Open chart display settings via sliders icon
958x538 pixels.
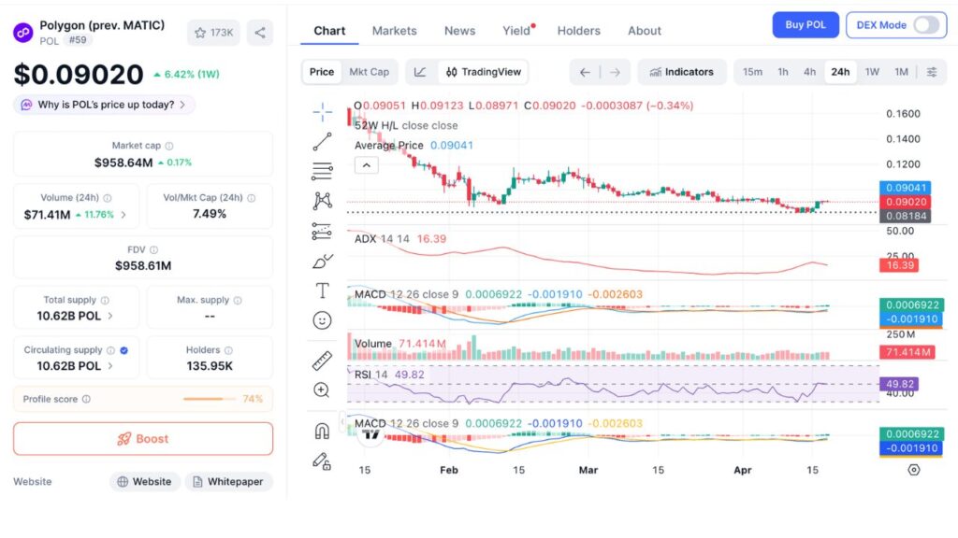[929, 71]
